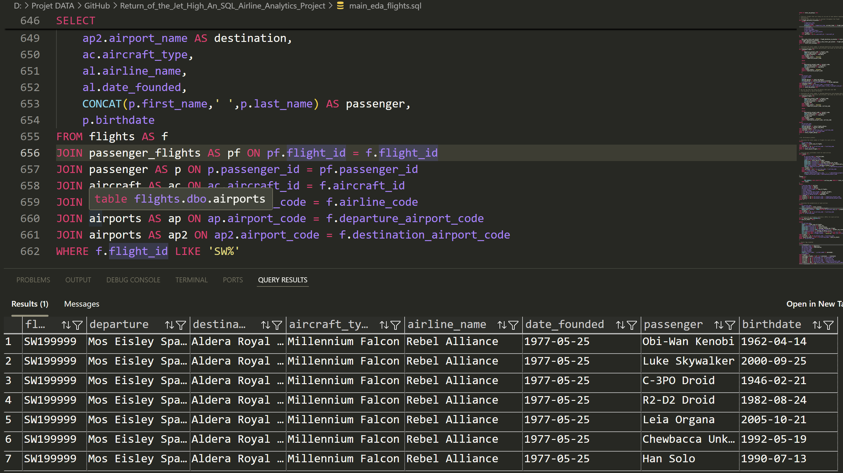Click sort icon on departure column
The height and width of the screenshot is (473, 843).
pos(170,325)
